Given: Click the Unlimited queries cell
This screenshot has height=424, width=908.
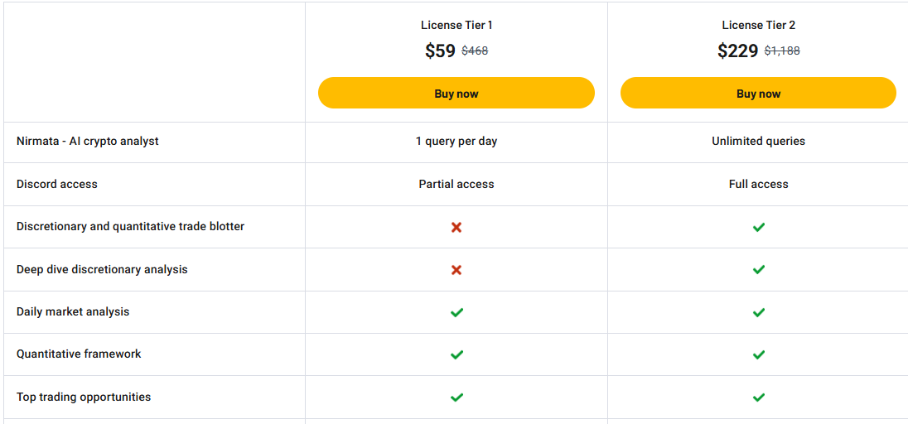Looking at the screenshot, I should pyautogui.click(x=758, y=141).
